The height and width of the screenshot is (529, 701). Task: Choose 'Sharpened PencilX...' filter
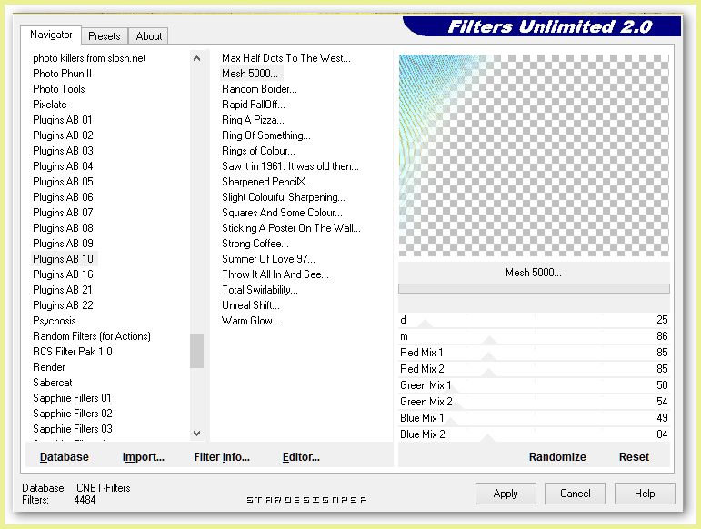tap(267, 182)
